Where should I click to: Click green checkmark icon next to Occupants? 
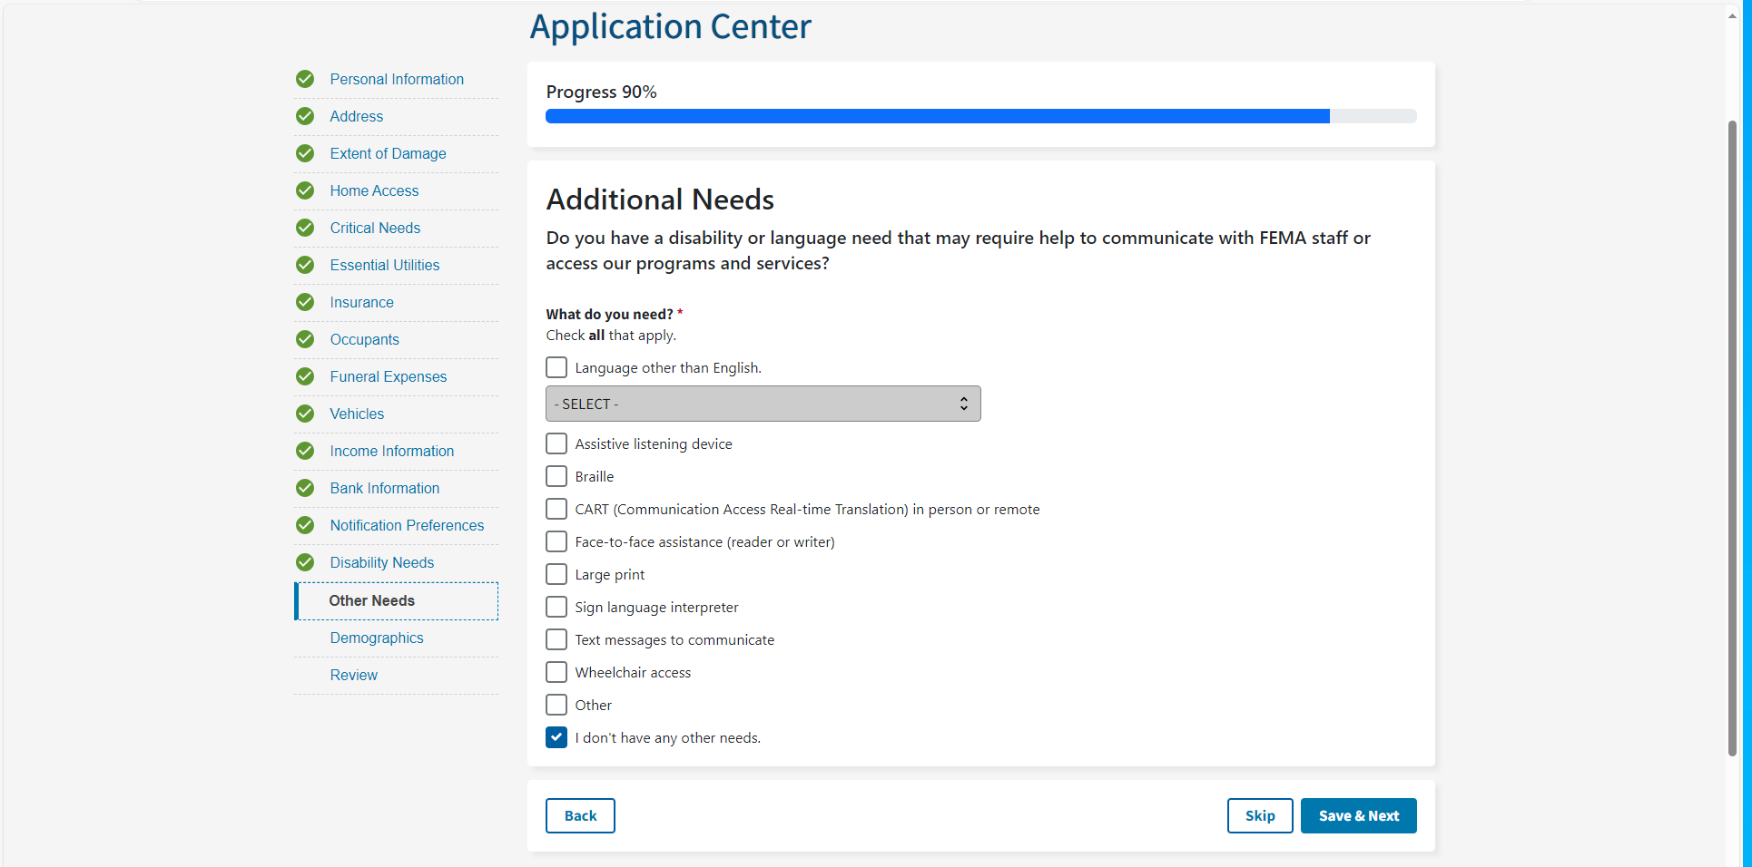pos(305,339)
